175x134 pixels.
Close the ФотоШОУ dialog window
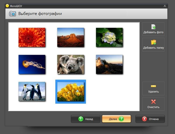click(x=165, y=6)
